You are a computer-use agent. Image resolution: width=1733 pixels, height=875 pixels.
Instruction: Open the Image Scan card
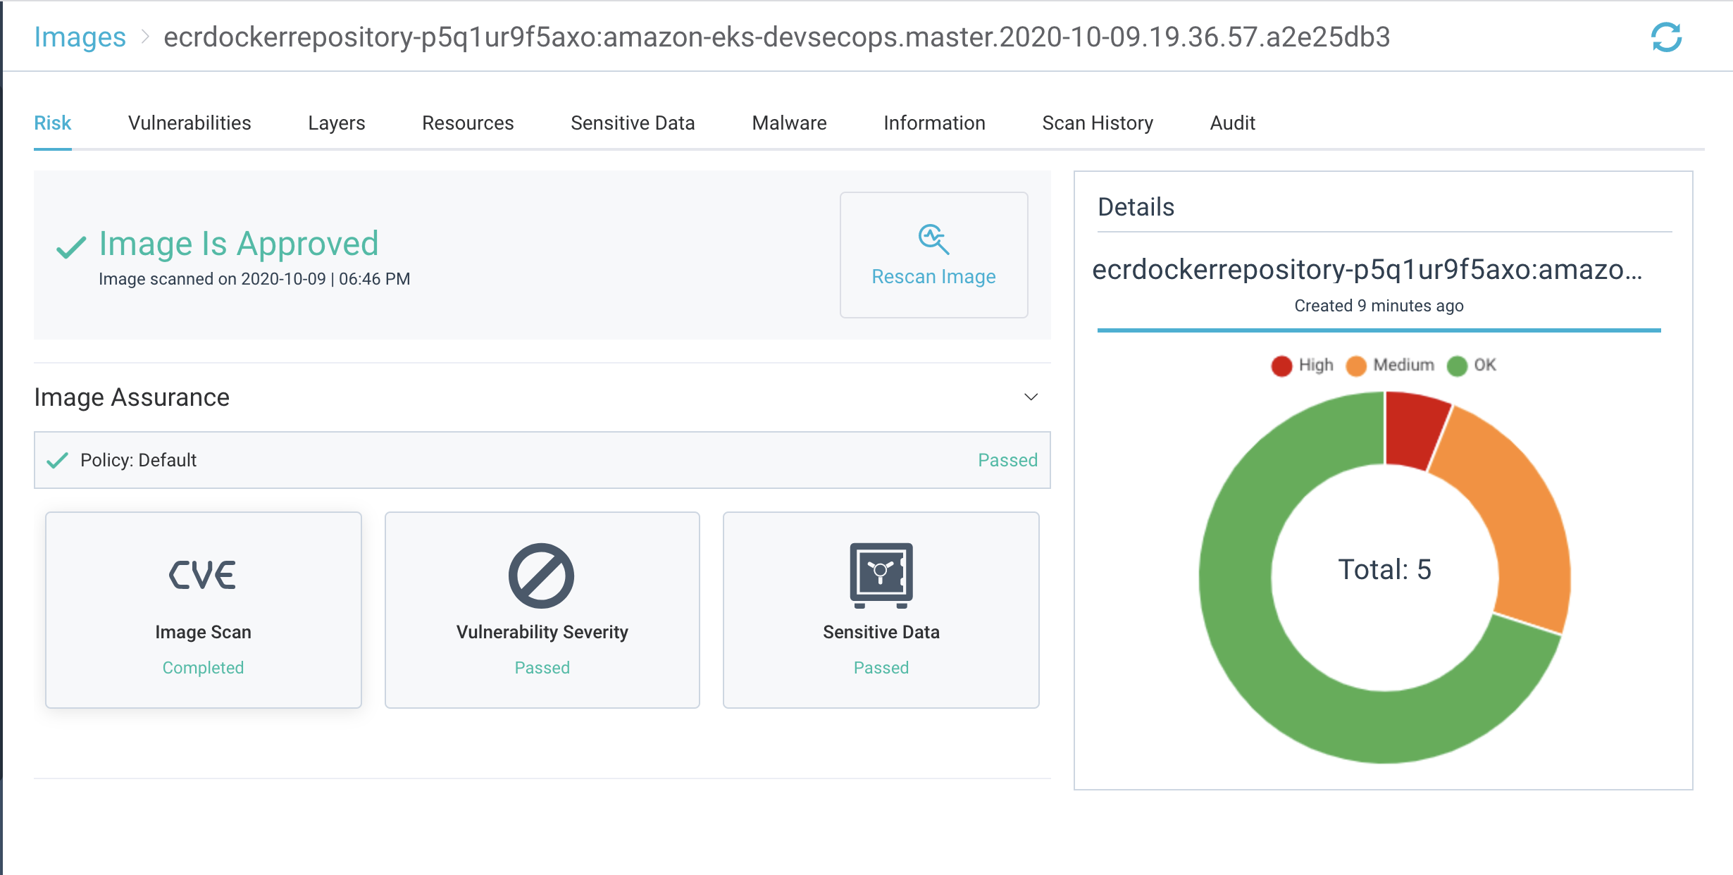coord(204,610)
